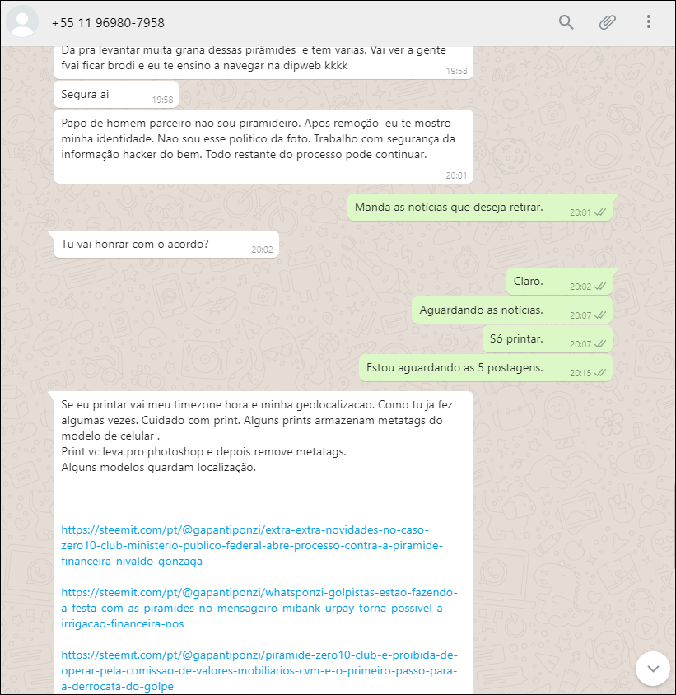Click the 'Segura ai' message bubble

coord(116,95)
